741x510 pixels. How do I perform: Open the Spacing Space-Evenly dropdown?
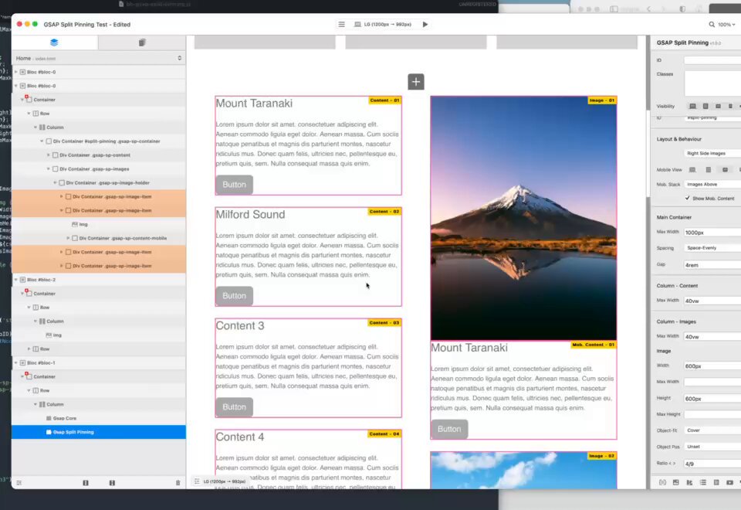[712, 248]
